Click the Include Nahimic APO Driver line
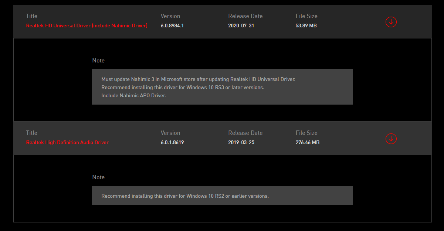Image resolution: width=444 pixels, height=231 pixels. point(134,95)
